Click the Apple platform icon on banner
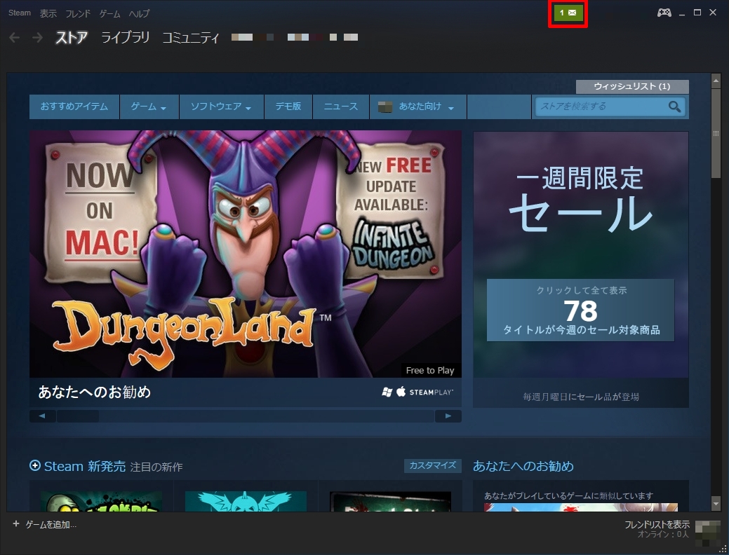This screenshot has width=729, height=555. [401, 392]
